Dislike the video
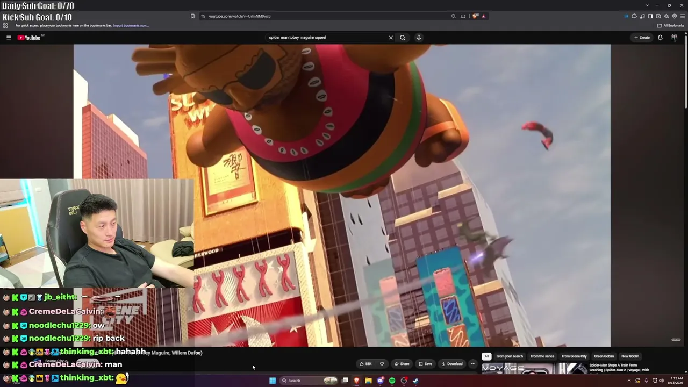This screenshot has width=688, height=387. click(x=382, y=364)
